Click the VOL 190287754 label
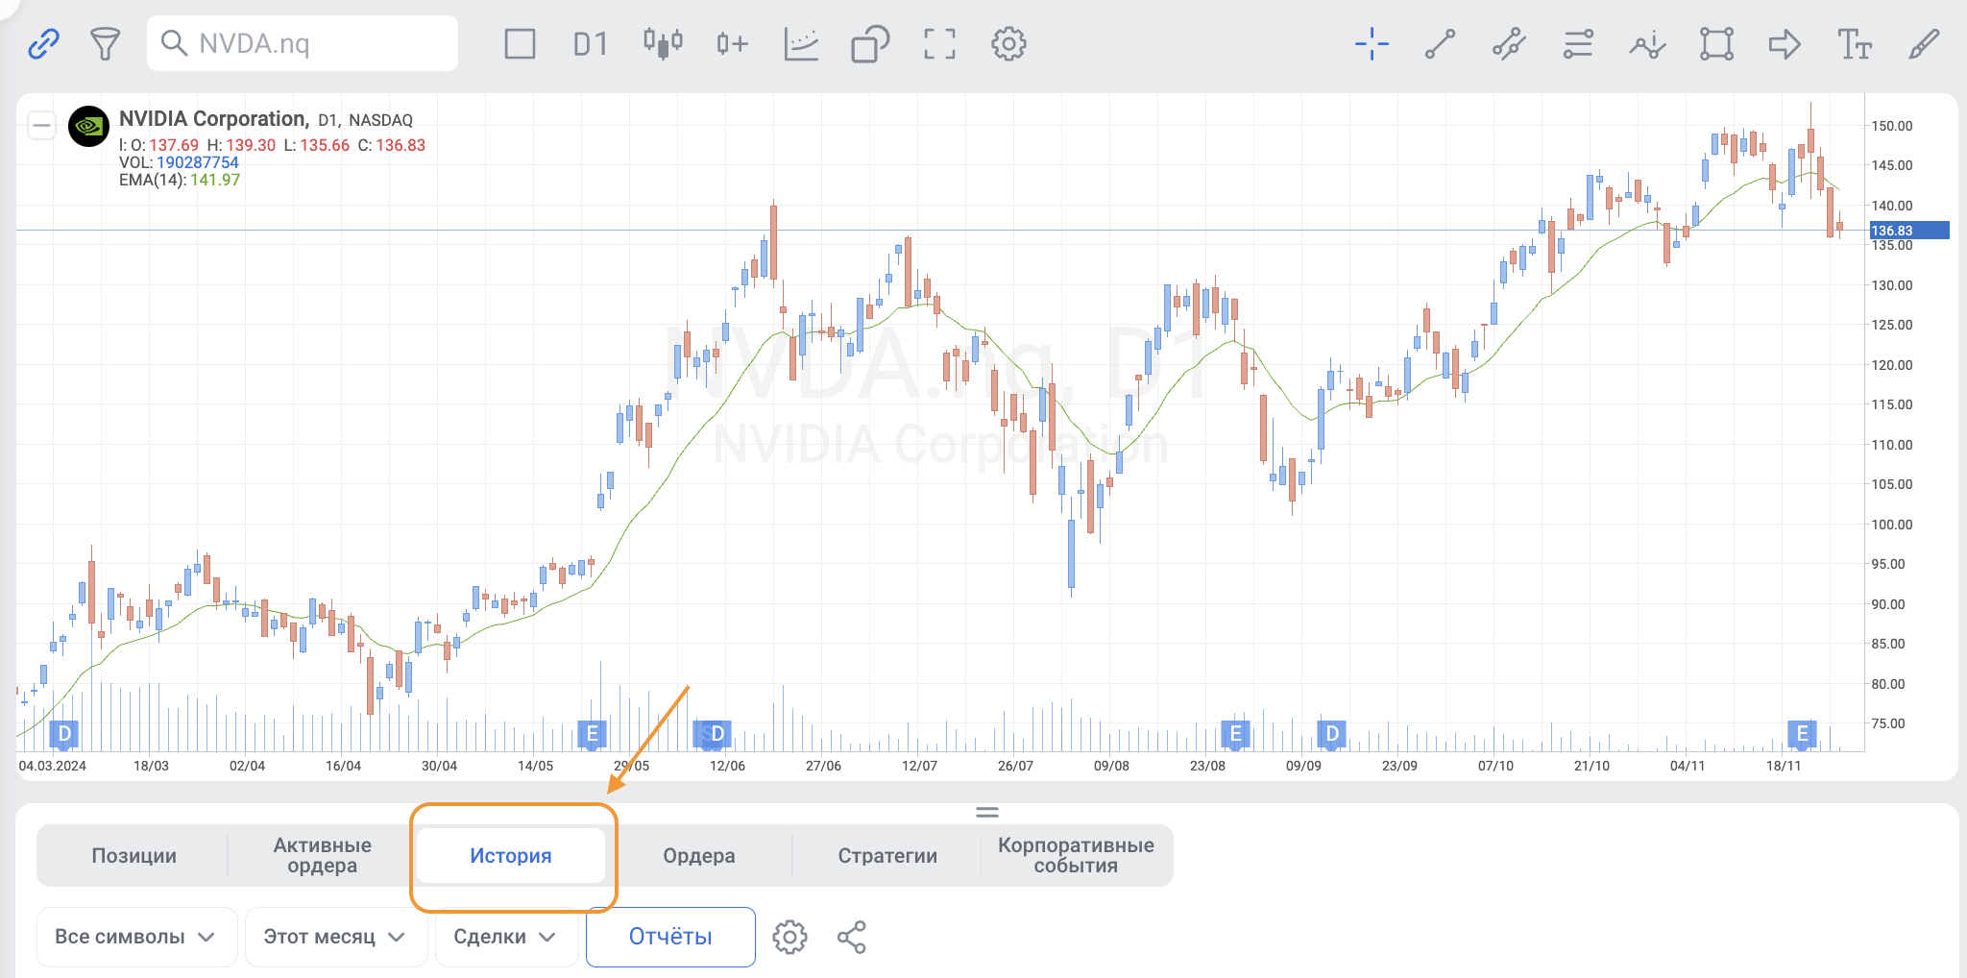This screenshot has height=978, width=1967. (179, 162)
